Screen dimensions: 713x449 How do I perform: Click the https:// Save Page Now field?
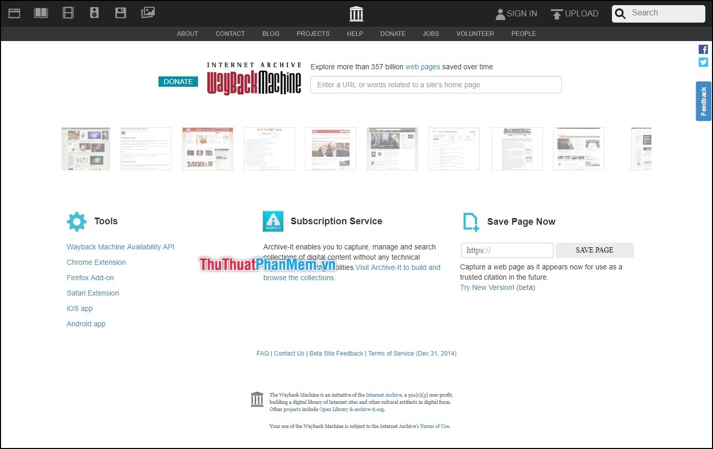click(x=506, y=250)
